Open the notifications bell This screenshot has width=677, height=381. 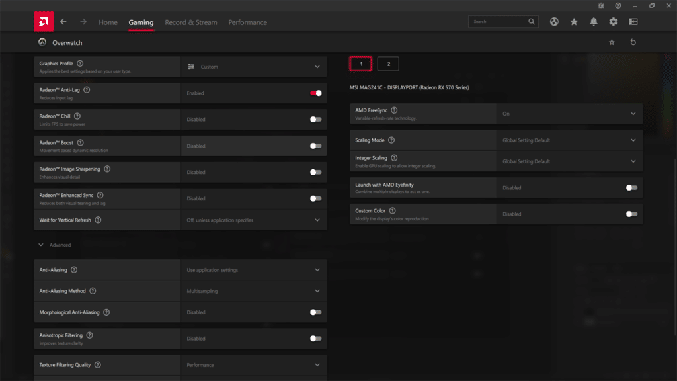tap(594, 22)
